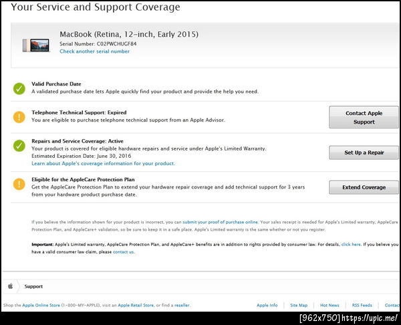Viewport: 401px width, 325px height.
Task: Click Valid Purchase Date heading
Action: (56, 84)
